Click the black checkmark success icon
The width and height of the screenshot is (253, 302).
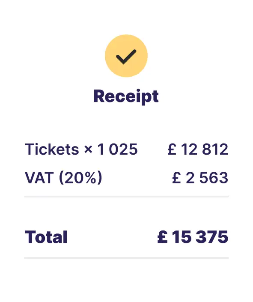126,57
